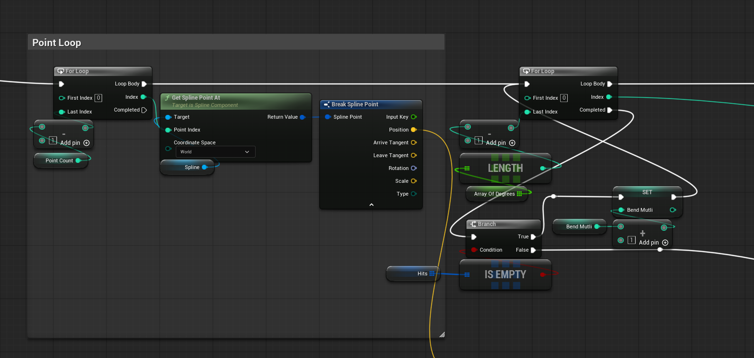Select the Point Count variable node
754x358 pixels.
coord(59,160)
